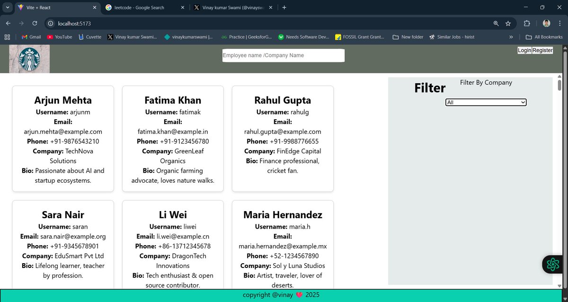Click the Li Wei card heading
Screen dimensions: 568x302
(173, 215)
